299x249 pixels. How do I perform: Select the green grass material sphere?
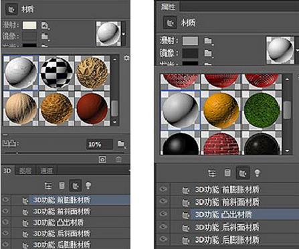(x=262, y=110)
